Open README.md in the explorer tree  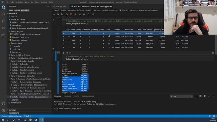coord(16,103)
